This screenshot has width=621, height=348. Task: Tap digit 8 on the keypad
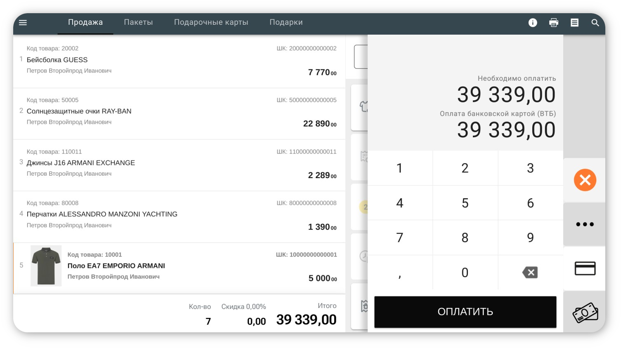click(465, 237)
